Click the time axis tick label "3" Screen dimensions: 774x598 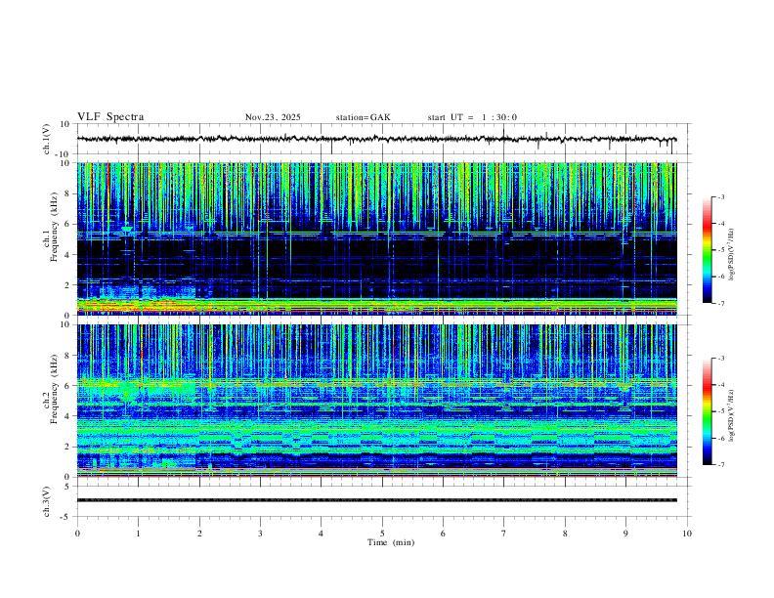[260, 534]
